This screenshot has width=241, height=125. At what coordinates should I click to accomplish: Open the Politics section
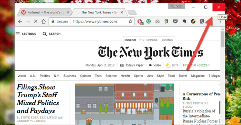45,76
